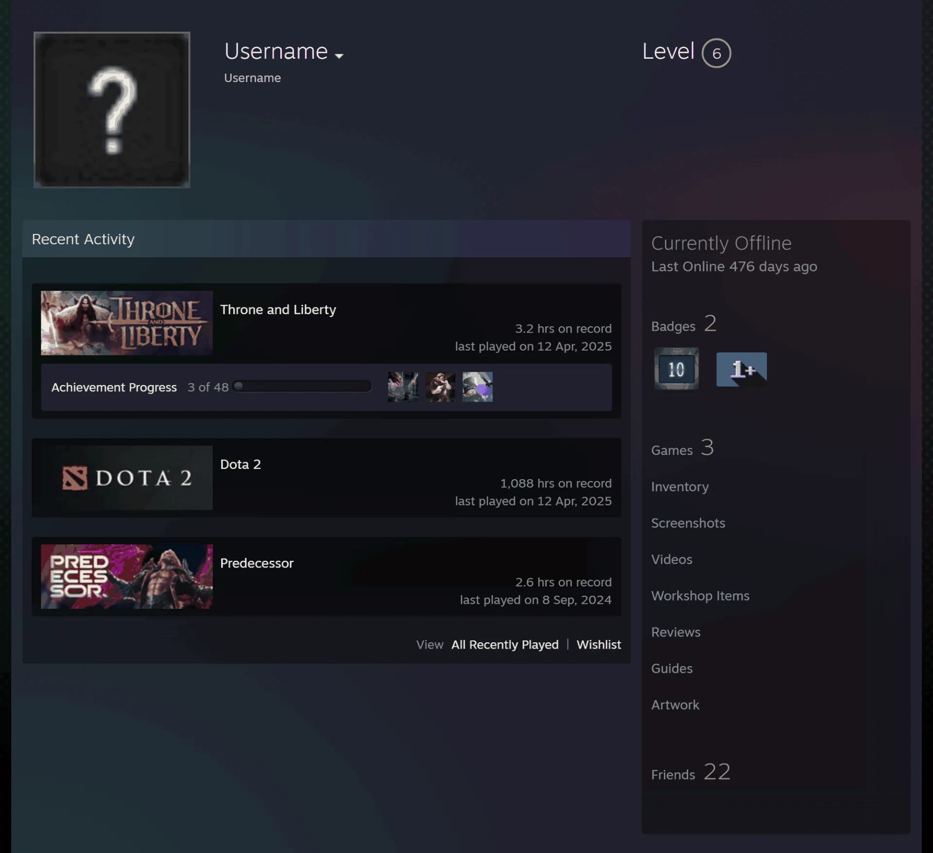933x853 pixels.
Task: Open the Achievement Progress label
Action: pos(114,387)
